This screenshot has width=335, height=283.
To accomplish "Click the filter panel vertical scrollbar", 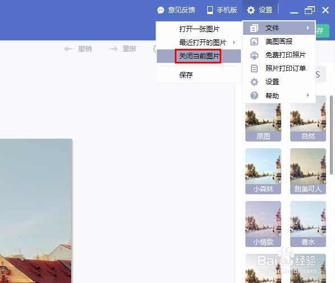I will tap(332, 135).
